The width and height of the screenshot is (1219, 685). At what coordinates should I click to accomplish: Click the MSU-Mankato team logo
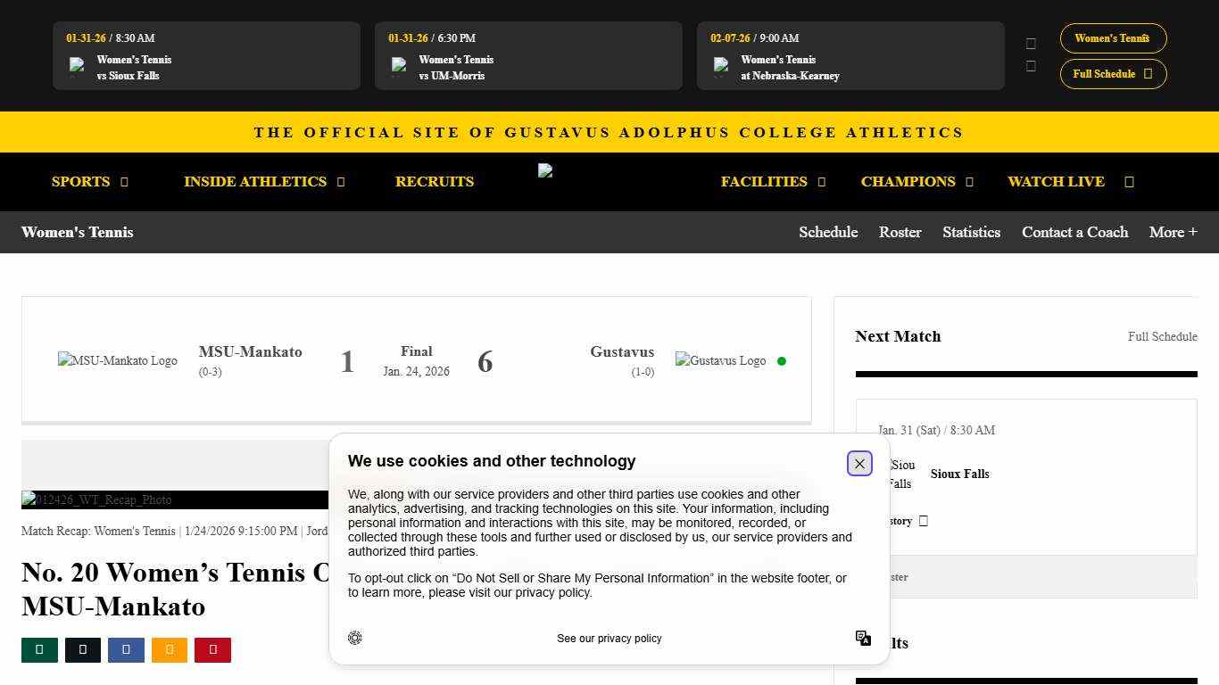(x=118, y=361)
